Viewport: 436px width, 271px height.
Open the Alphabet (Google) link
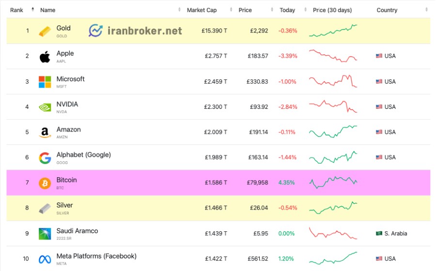pyautogui.click(x=83, y=155)
